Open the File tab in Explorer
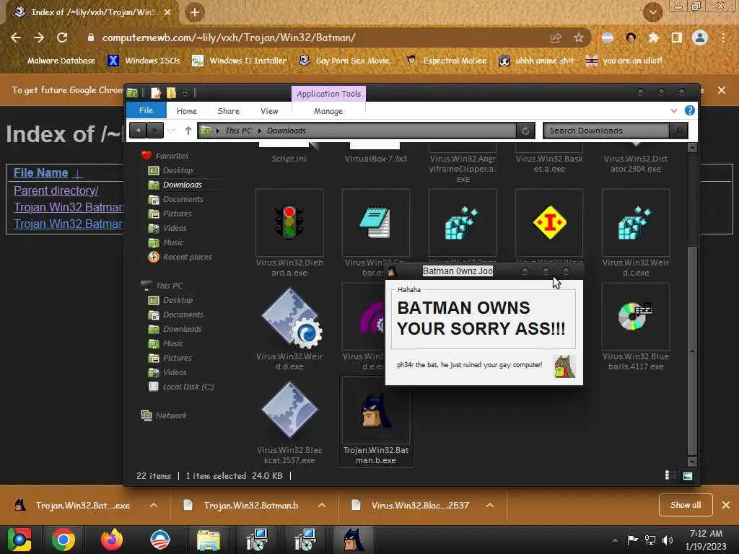This screenshot has width=739, height=554. 146,110
